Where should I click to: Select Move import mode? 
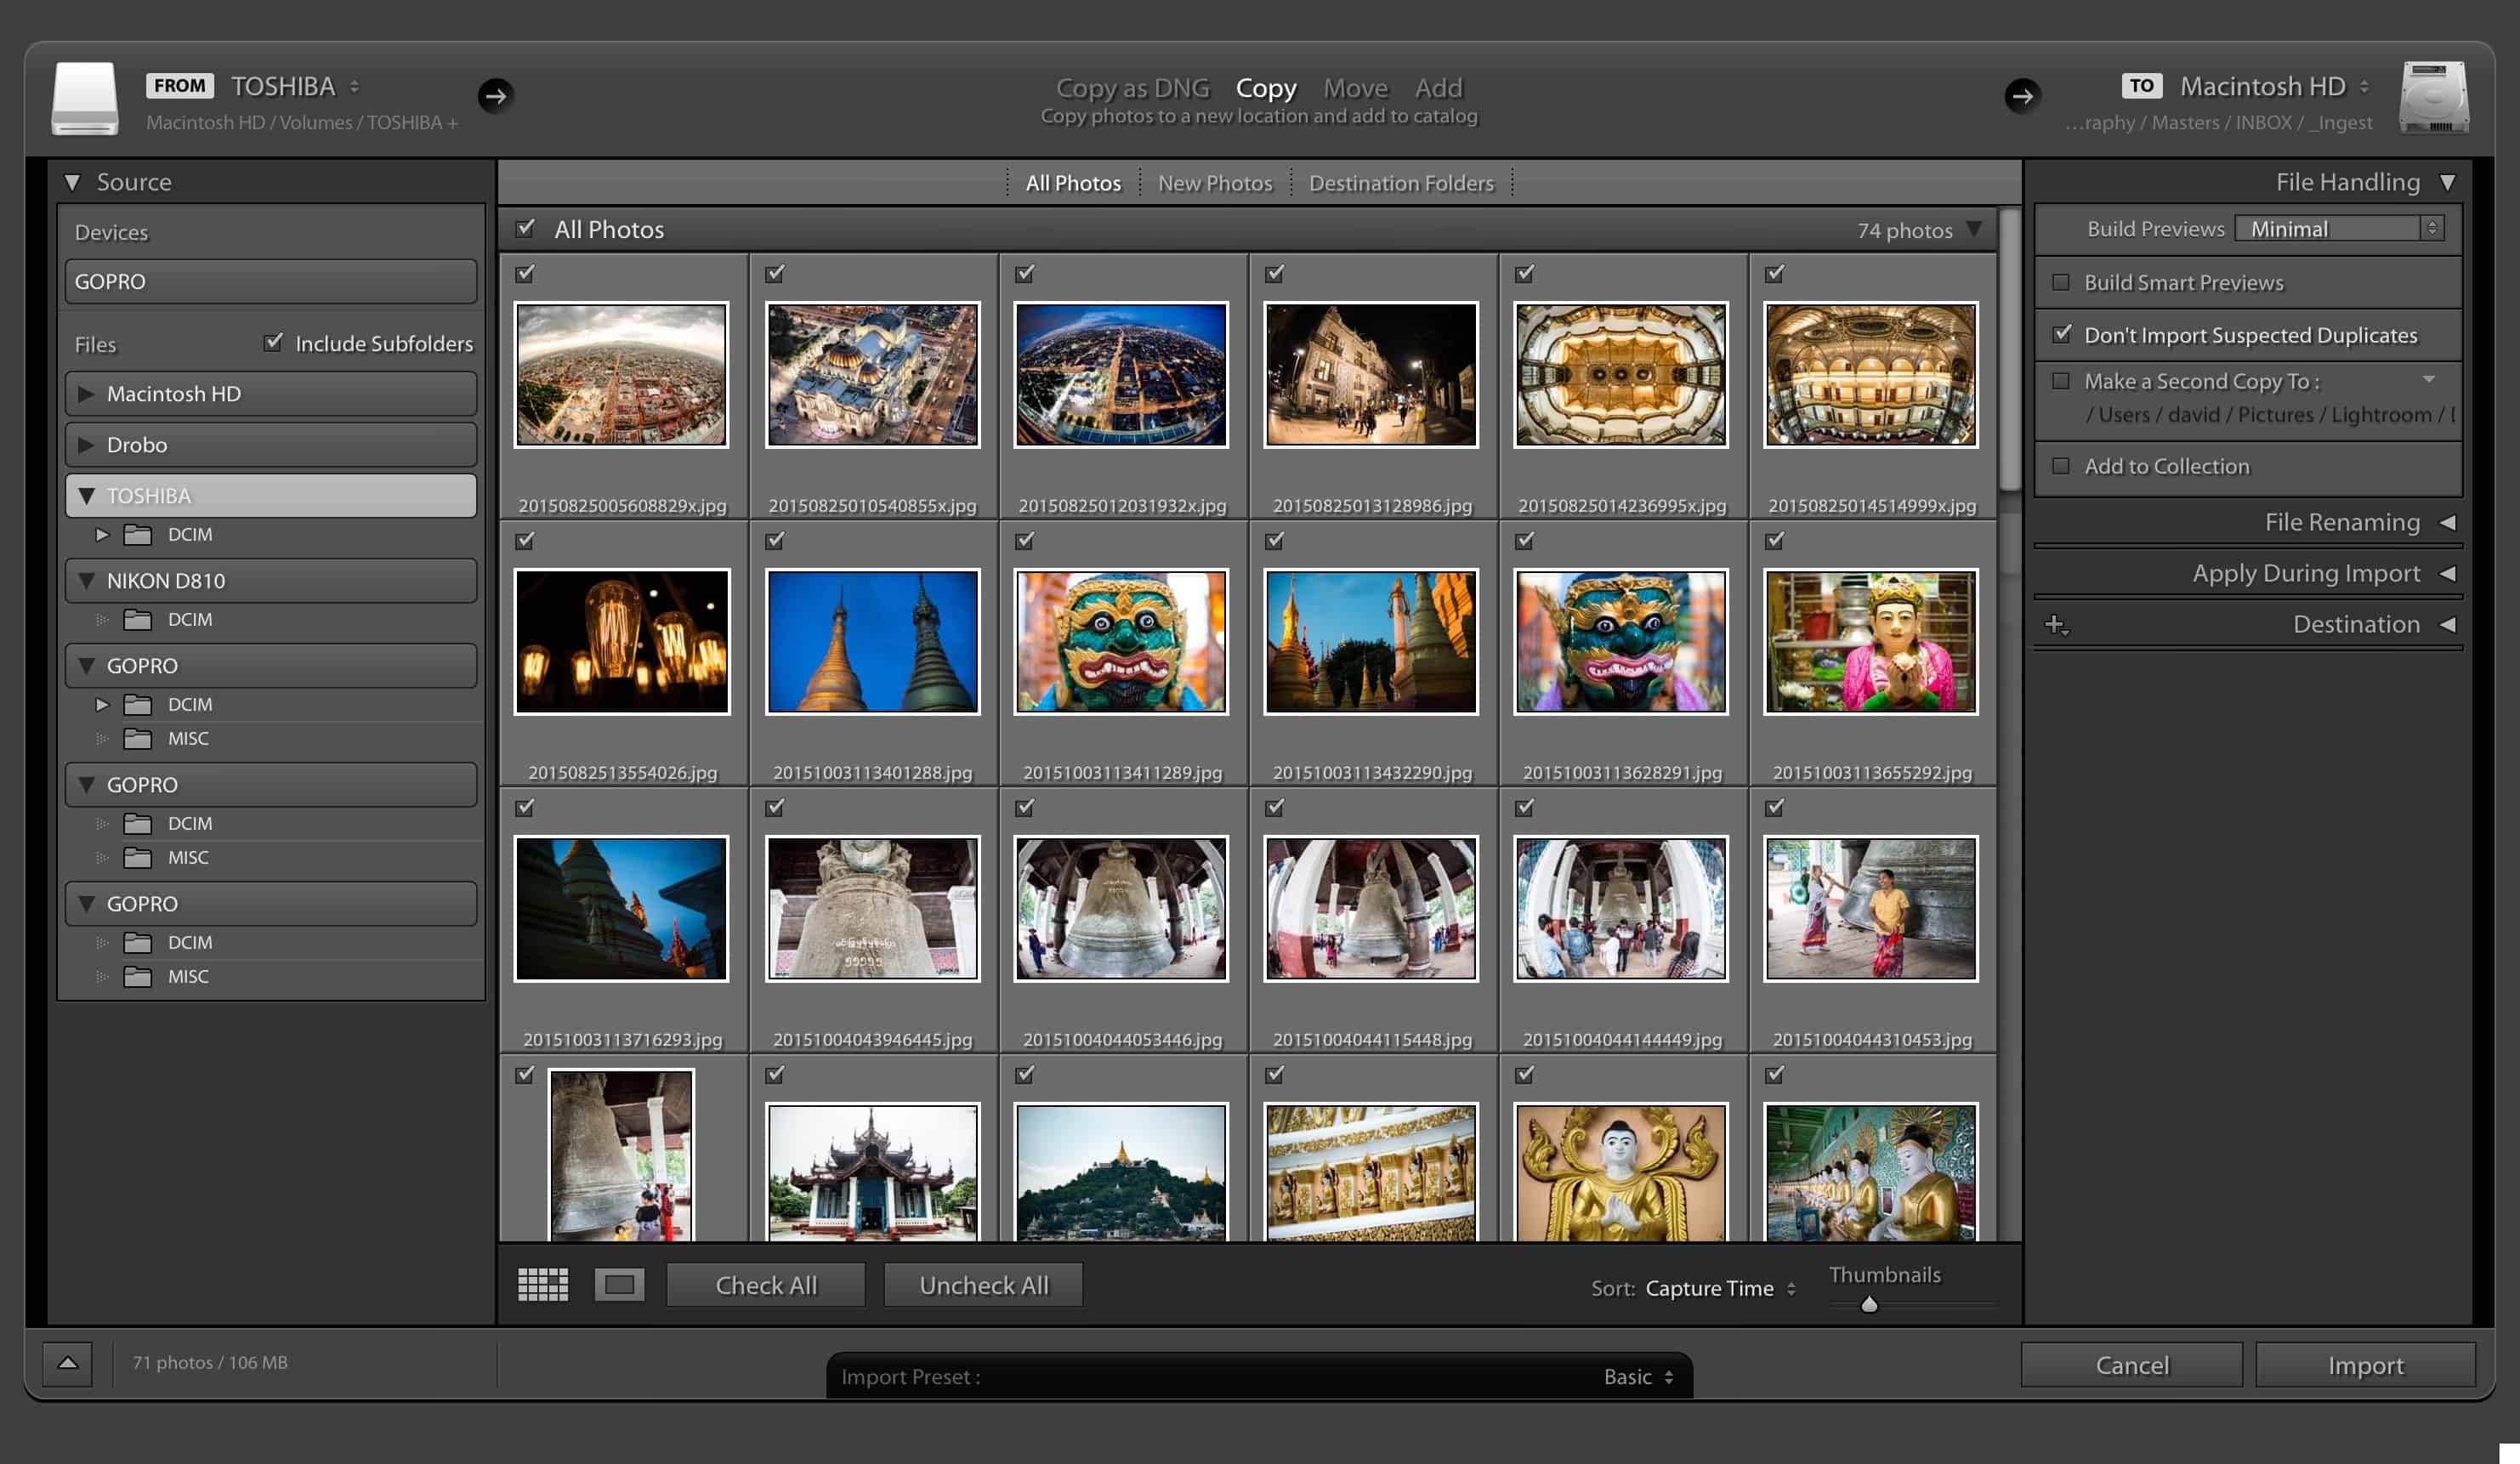coord(1355,88)
